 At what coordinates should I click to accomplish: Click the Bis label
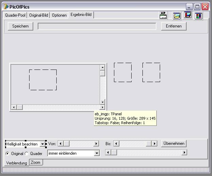tap(108, 144)
